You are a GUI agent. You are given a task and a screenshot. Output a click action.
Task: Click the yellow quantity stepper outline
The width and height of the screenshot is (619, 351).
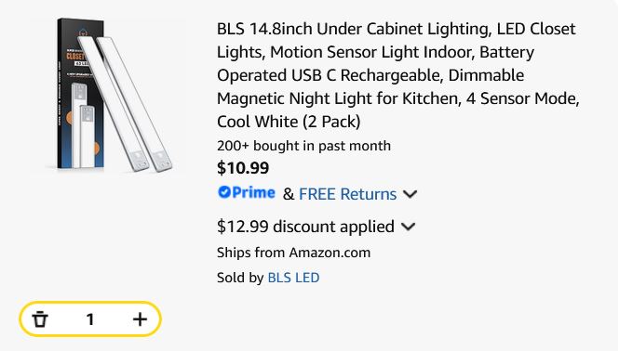click(x=90, y=319)
